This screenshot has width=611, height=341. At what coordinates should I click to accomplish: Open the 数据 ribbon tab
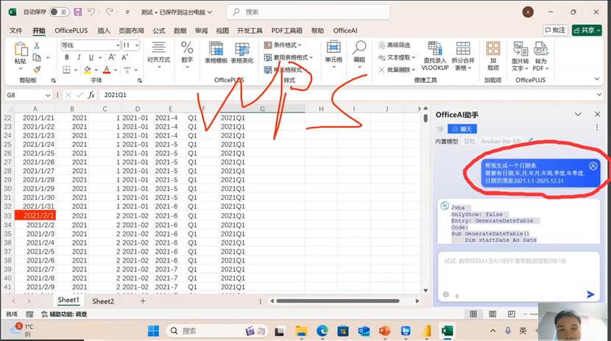pyautogui.click(x=180, y=30)
